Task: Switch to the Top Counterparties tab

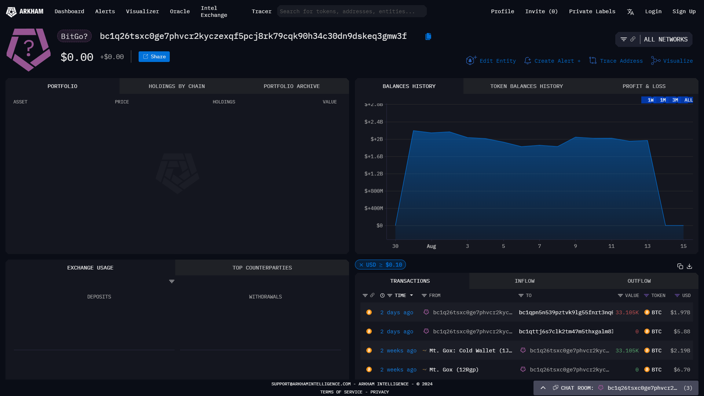Action: (262, 268)
